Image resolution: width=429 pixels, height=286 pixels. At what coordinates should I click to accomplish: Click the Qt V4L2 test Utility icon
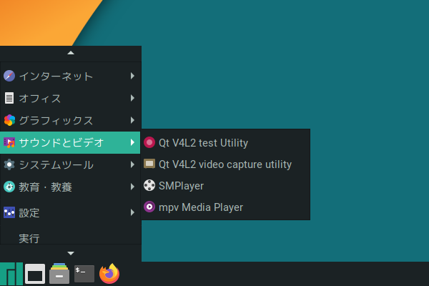(x=149, y=142)
